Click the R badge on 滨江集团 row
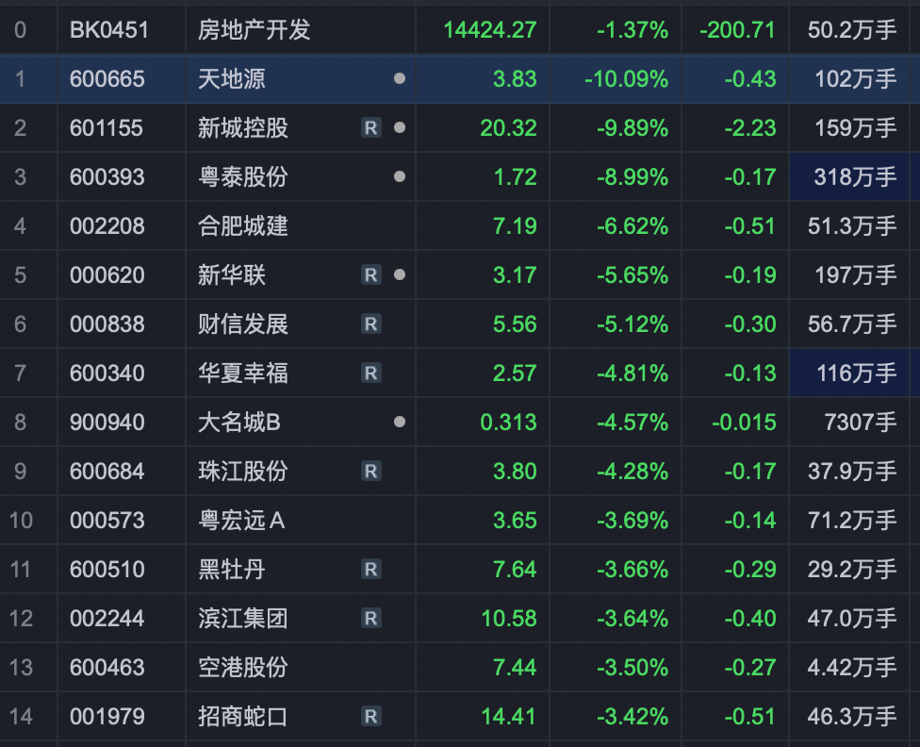 pos(370,618)
